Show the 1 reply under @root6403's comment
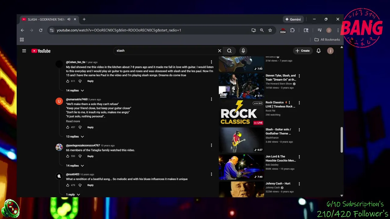The width and height of the screenshot is (390, 219). pos(73,194)
